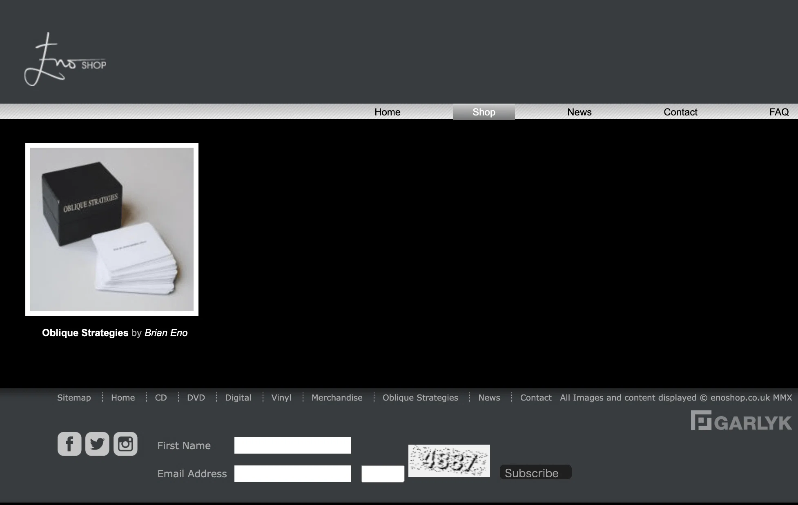Open the Merchandise footer link

pyautogui.click(x=337, y=398)
